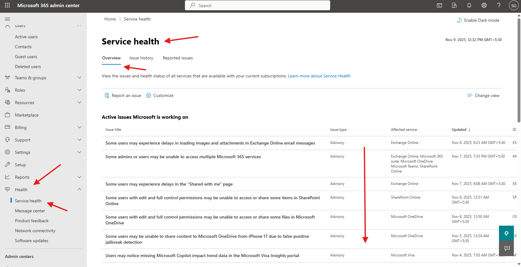The image size is (521, 267).
Task: Expand the Resources section chevron
Action: [79, 102]
